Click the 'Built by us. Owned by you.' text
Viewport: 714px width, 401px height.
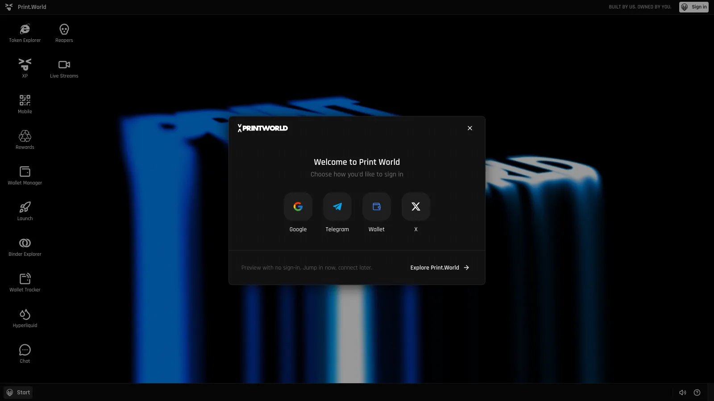[640, 7]
